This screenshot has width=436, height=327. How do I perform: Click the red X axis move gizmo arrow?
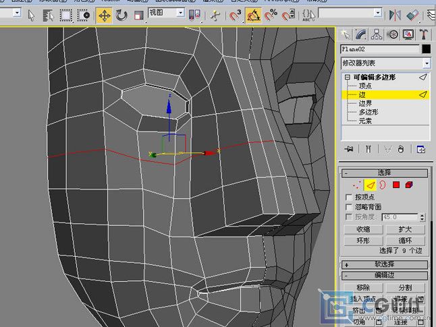(x=209, y=153)
